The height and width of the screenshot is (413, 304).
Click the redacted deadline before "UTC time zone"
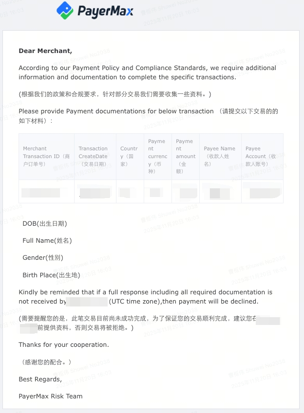(87, 302)
